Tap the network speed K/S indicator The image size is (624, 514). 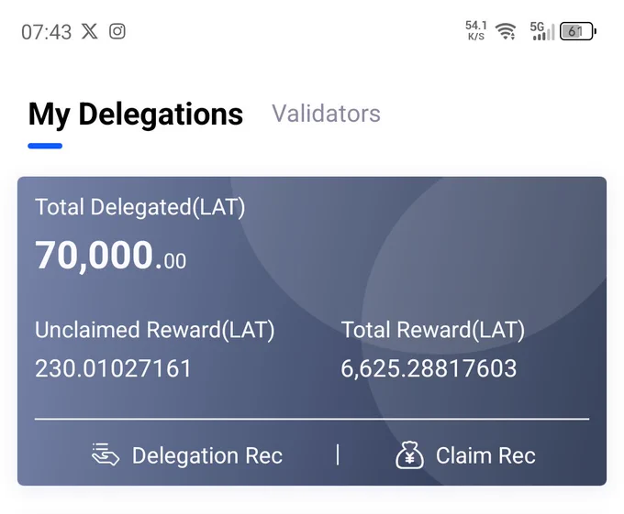[476, 31]
